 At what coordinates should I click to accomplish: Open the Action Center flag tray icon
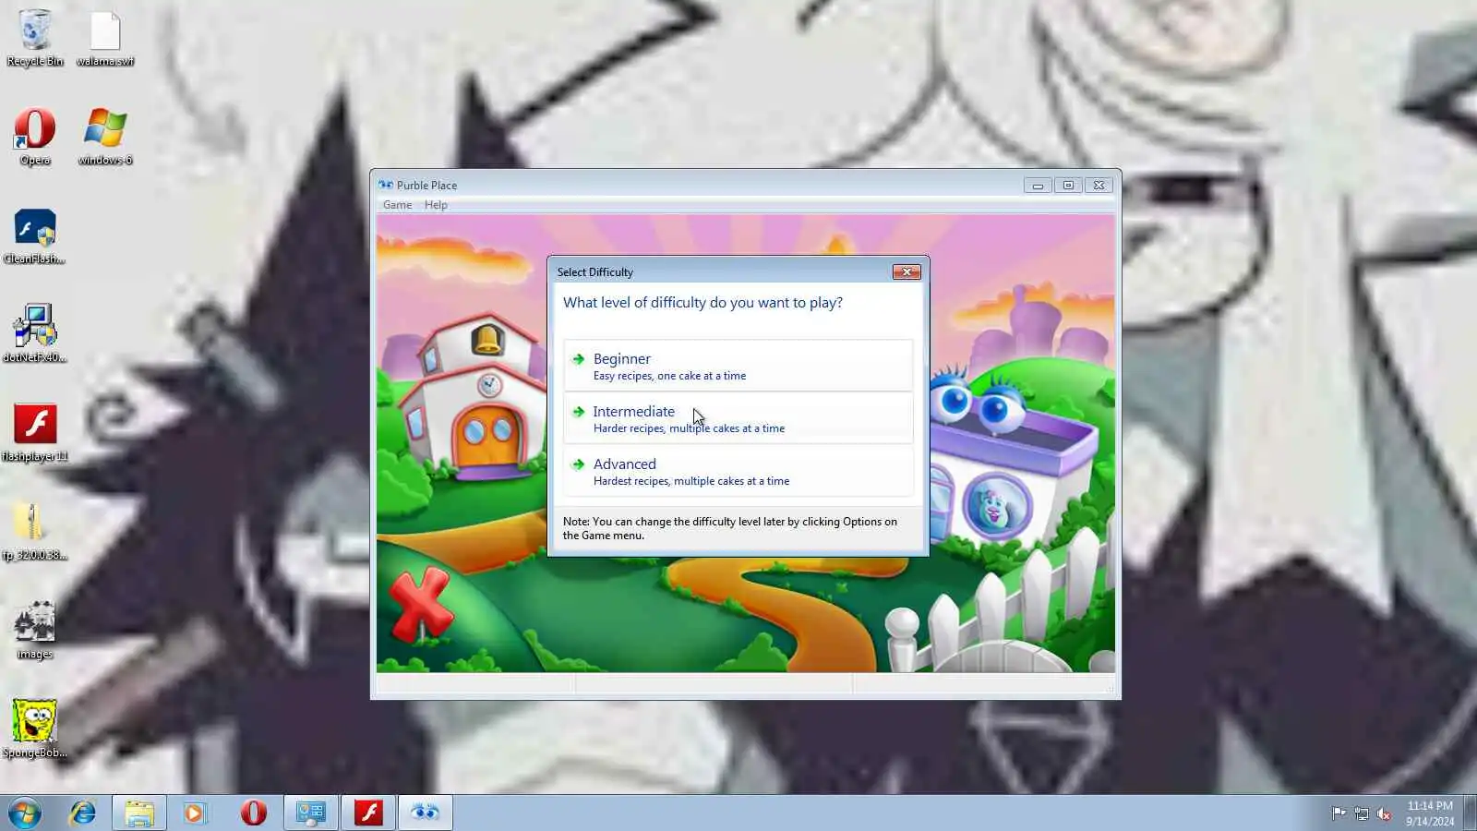pyautogui.click(x=1339, y=813)
